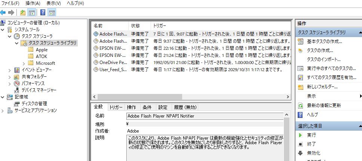Collapse the 記憶域 node
Screen dimensions: 362x161
click(3, 97)
